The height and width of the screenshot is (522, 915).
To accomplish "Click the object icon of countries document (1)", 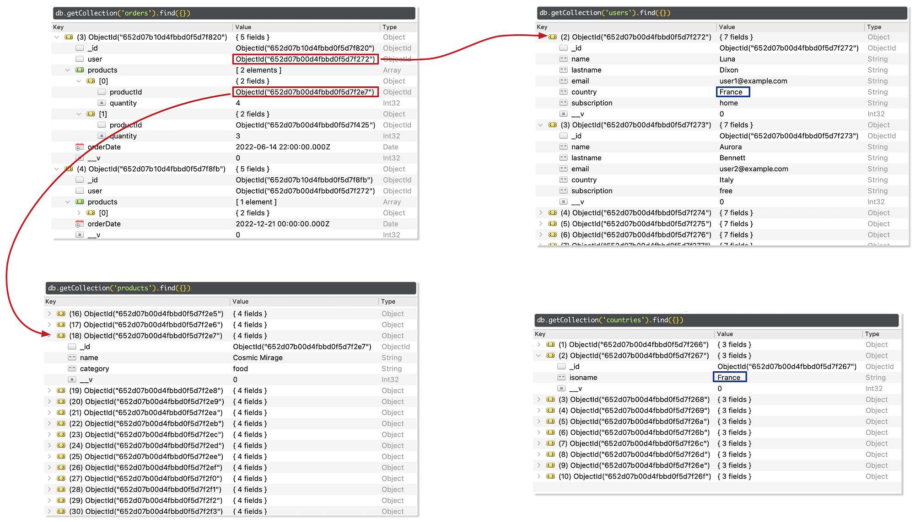I will tap(550, 345).
